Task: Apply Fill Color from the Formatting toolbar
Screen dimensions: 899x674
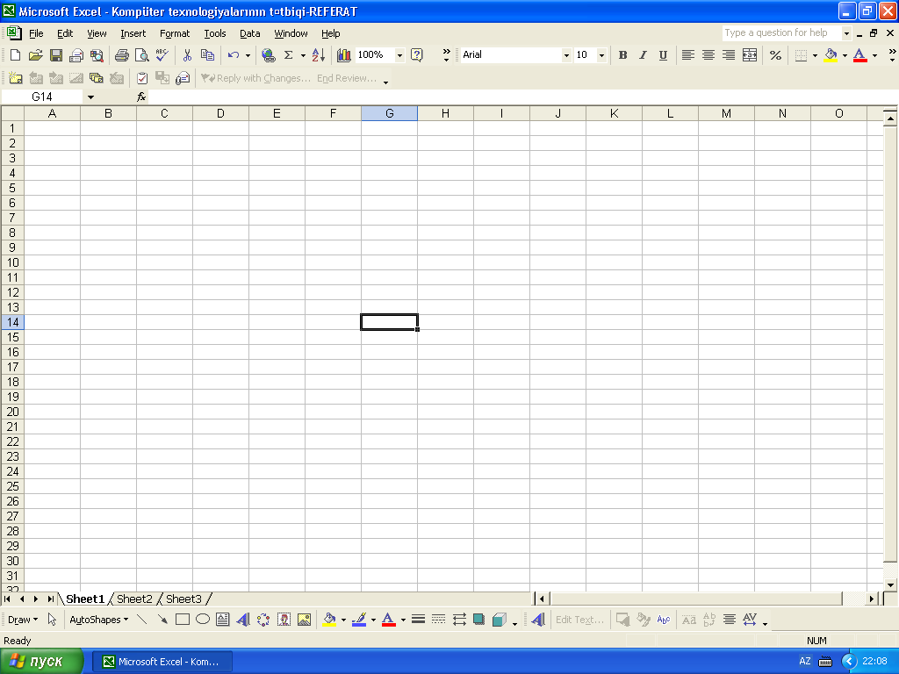Action: [x=831, y=55]
